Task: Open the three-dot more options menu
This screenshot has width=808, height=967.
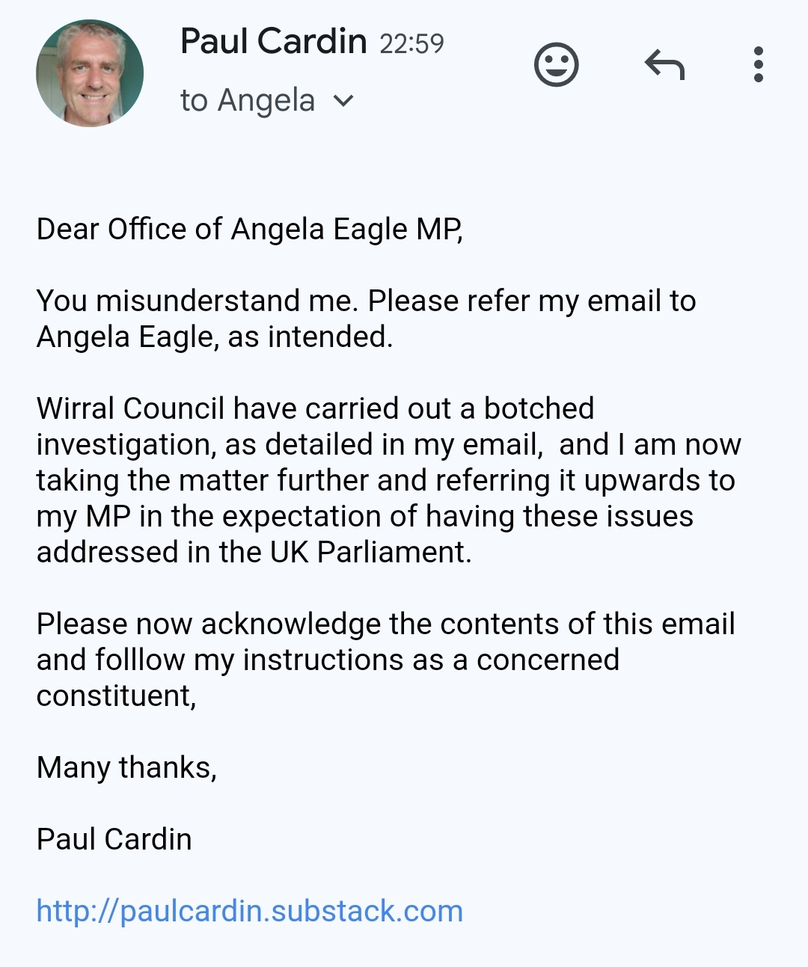Action: (758, 65)
